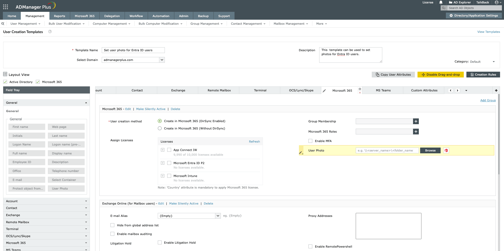Open the apps grid launcher

coord(6,7)
